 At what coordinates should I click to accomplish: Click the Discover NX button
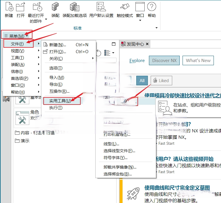pos(164,61)
